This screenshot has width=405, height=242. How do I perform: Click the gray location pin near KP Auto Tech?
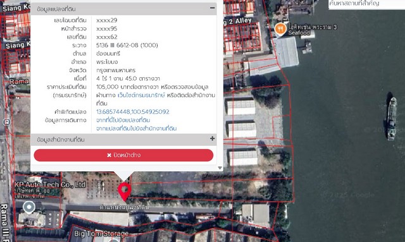coord(29,208)
